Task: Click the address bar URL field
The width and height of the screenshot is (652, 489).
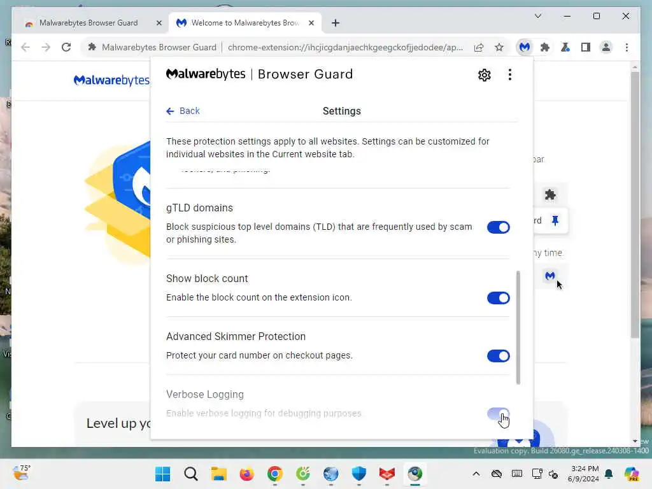Action: 345,47
